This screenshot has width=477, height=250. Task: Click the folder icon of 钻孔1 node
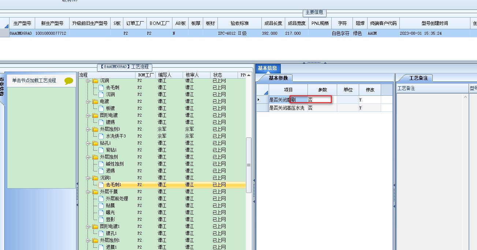[x=95, y=143]
